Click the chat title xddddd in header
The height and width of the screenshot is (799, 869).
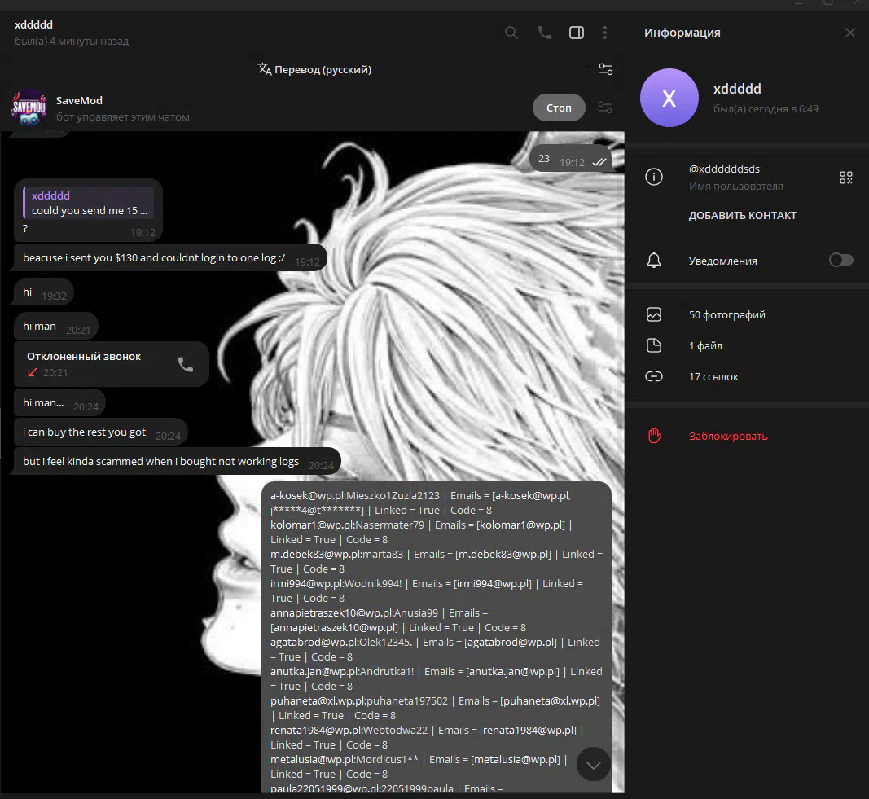(34, 25)
